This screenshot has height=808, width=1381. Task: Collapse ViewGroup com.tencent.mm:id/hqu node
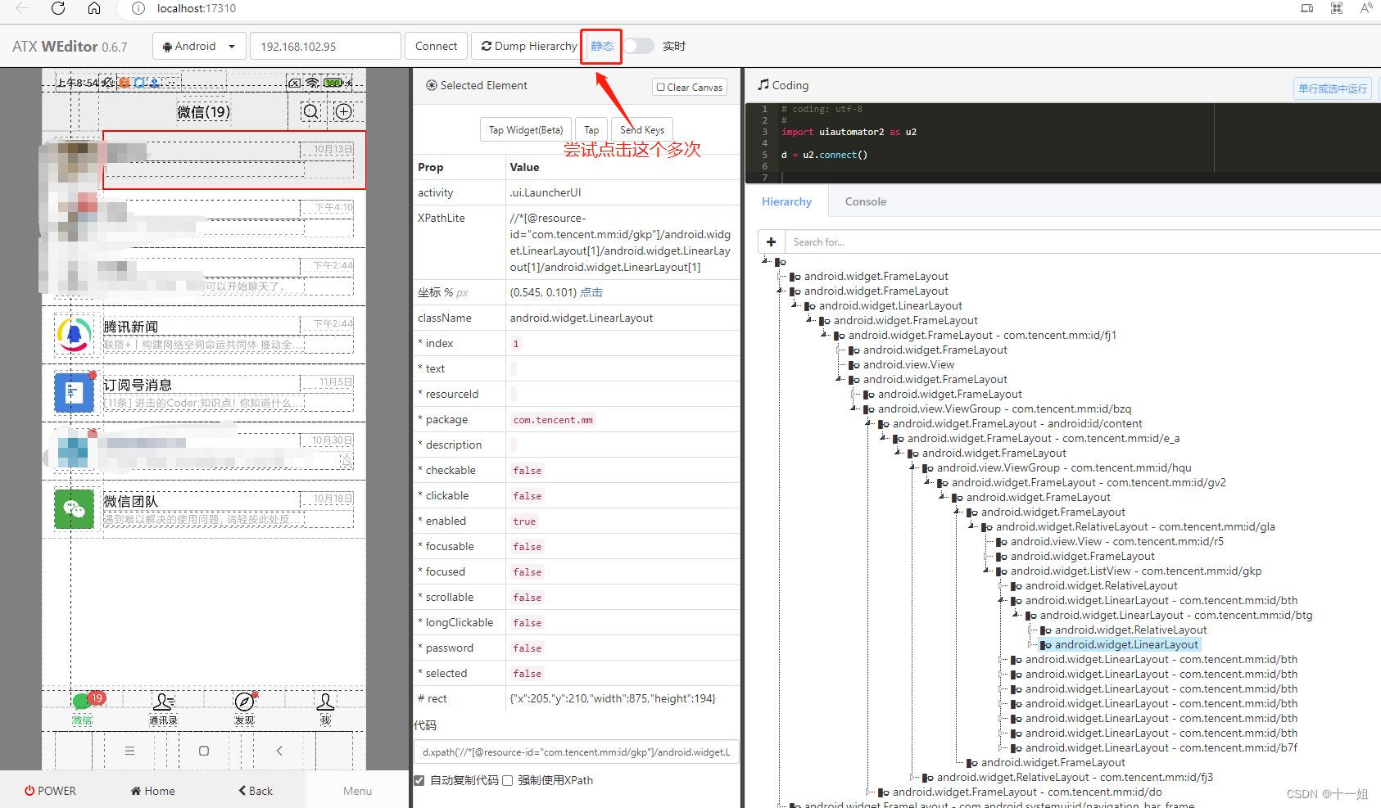point(913,467)
